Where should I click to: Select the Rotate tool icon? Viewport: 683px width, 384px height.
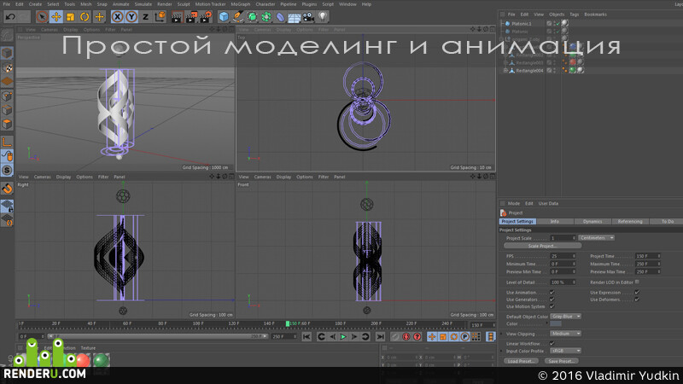pos(85,17)
